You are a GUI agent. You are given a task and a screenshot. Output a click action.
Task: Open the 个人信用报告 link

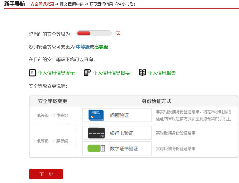pos(162,73)
